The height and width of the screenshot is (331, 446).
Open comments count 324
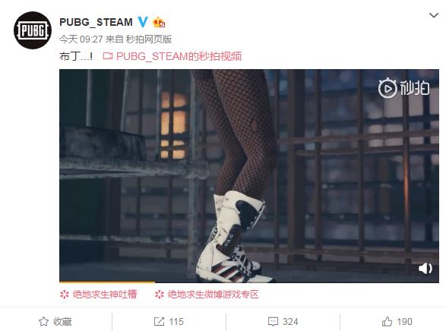coord(290,322)
